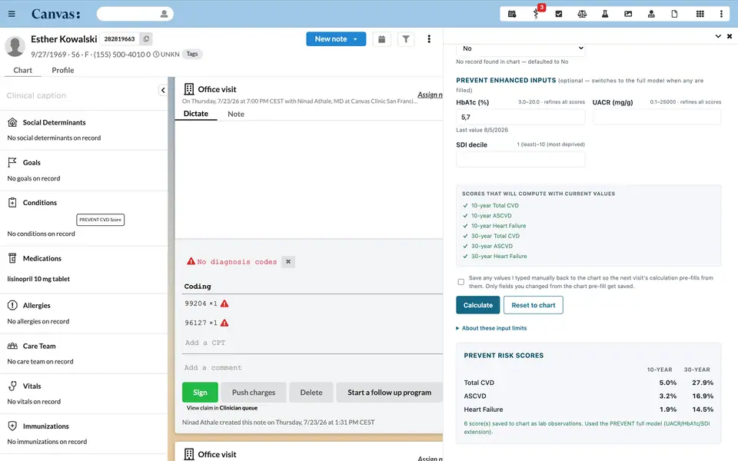Click the calendar icon beside New note

coord(382,39)
